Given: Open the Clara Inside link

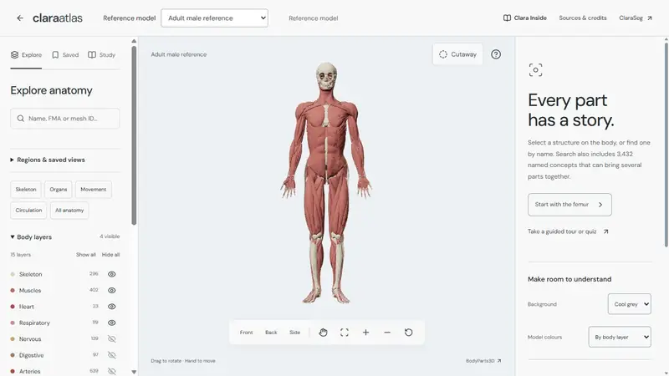Looking at the screenshot, I should tap(525, 18).
